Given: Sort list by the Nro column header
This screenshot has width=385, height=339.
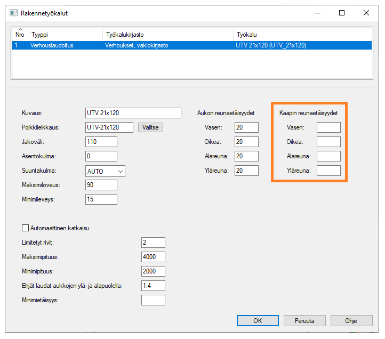Looking at the screenshot, I should pos(20,34).
